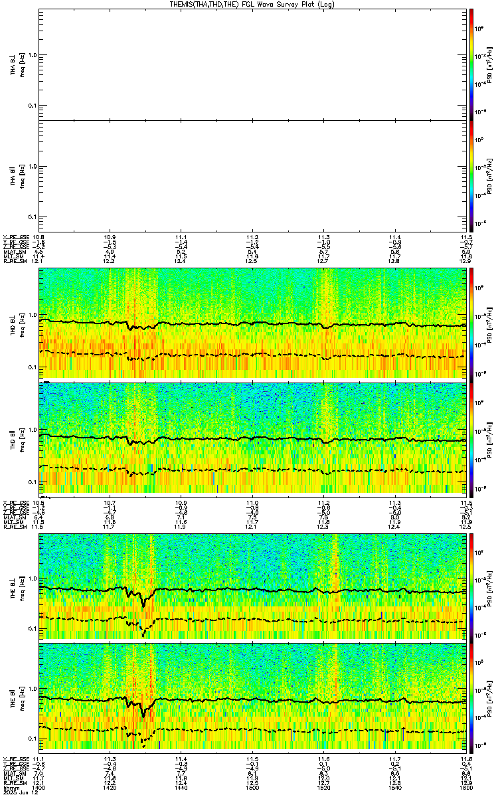Click the 'THA B⊥ freq [Hz]' axis label
This screenshot has width=498, height=797.
[18, 64]
